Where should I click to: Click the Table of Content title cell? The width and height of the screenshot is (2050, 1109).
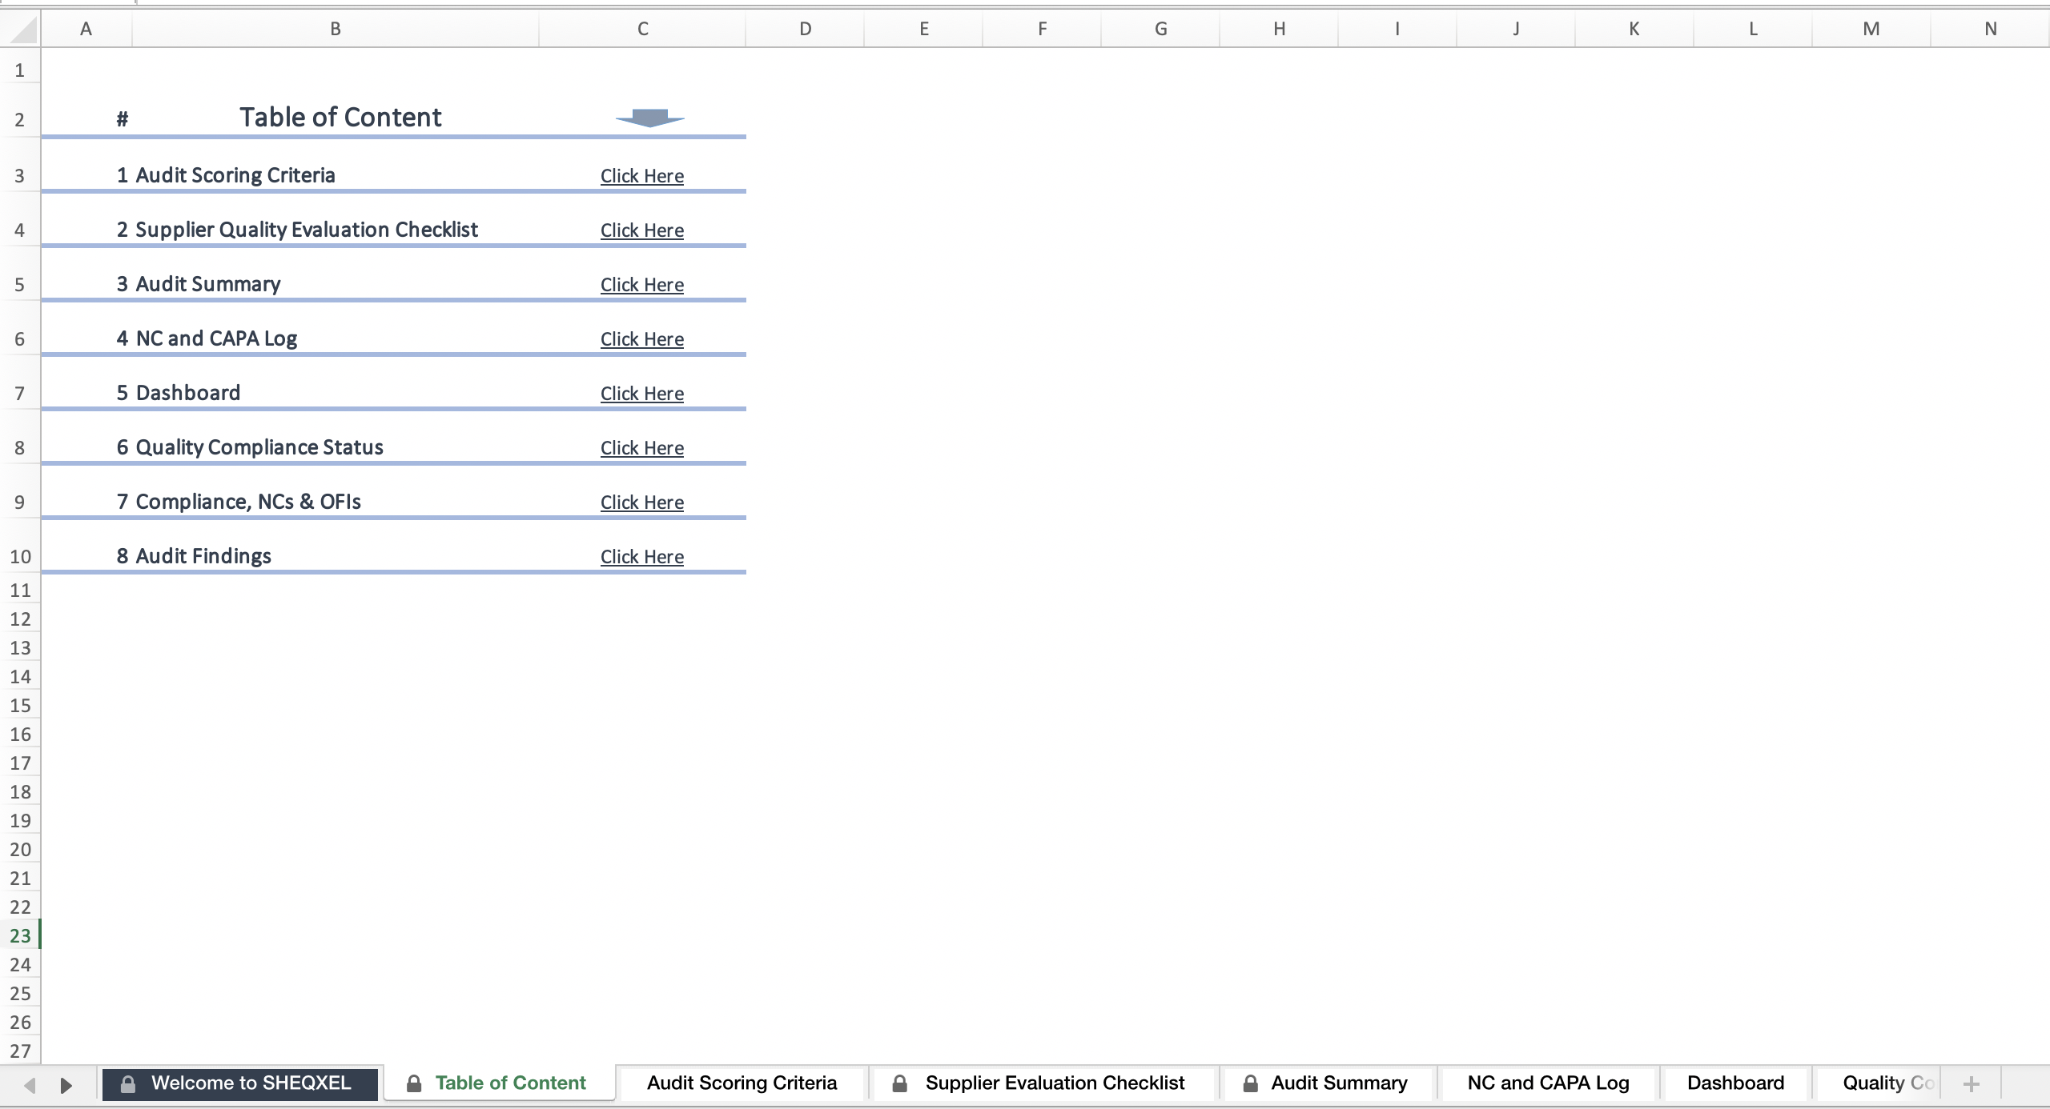click(x=340, y=118)
